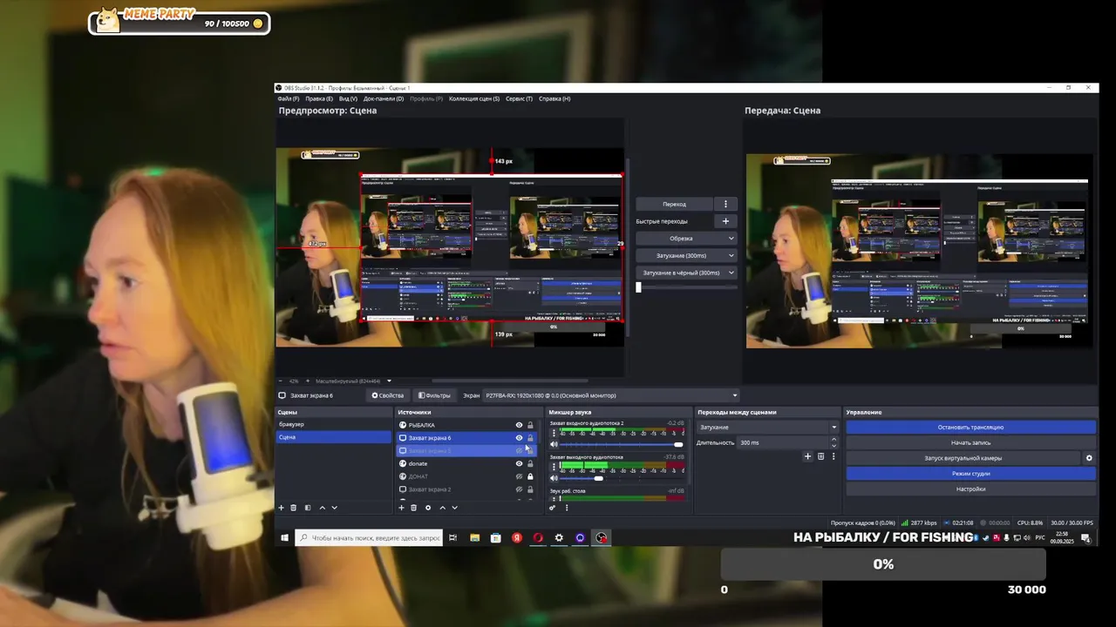Open the Экран monitor selection dropdown
This screenshot has height=627, width=1116.
tap(611, 395)
